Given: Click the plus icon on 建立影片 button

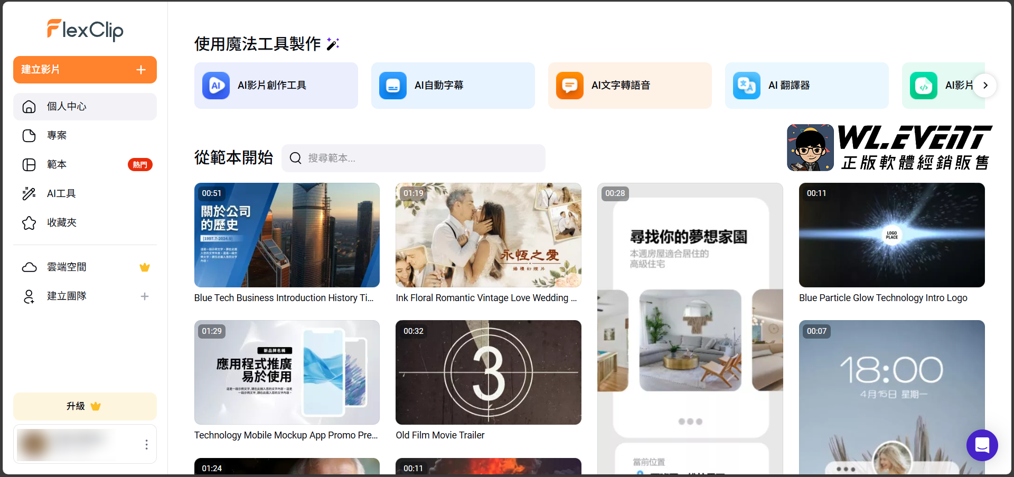Looking at the screenshot, I should click(141, 70).
